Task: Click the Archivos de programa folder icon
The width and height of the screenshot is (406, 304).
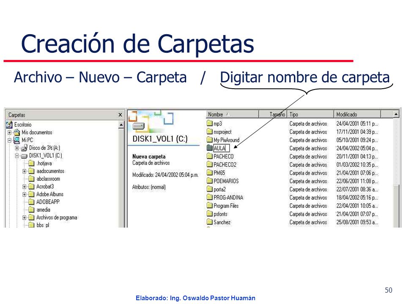Action: pyautogui.click(x=31, y=217)
